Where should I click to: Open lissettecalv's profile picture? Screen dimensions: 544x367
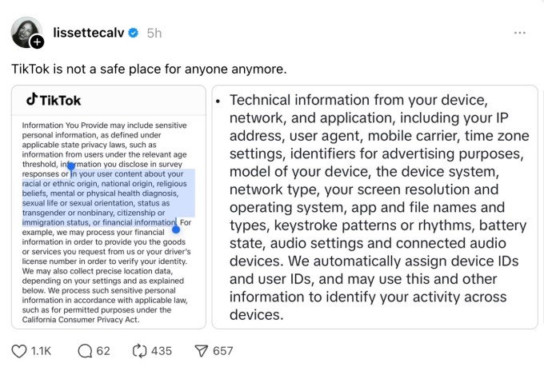pos(26,32)
